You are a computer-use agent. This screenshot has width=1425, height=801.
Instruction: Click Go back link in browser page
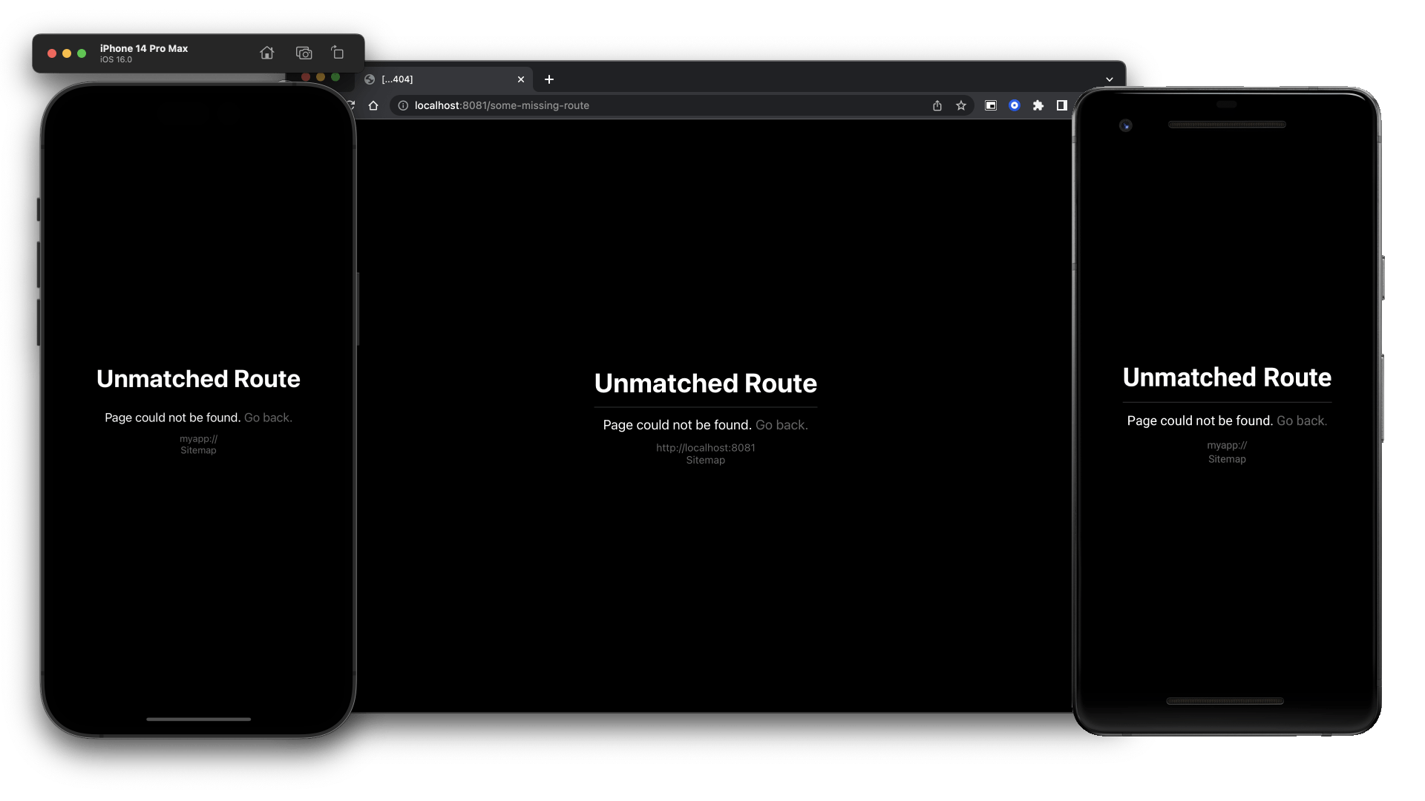782,425
